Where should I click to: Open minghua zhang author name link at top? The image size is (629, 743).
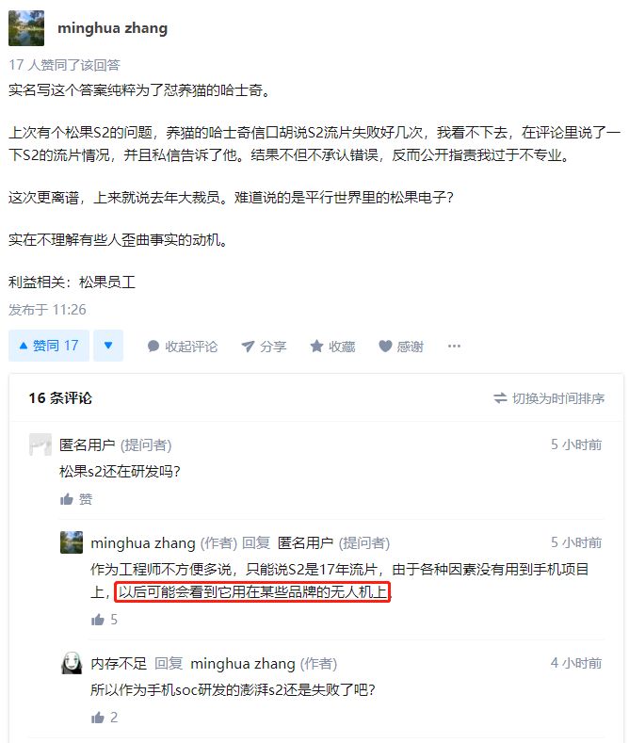pyautogui.click(x=112, y=28)
